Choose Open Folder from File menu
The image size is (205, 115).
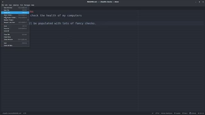(x=15, y=15)
